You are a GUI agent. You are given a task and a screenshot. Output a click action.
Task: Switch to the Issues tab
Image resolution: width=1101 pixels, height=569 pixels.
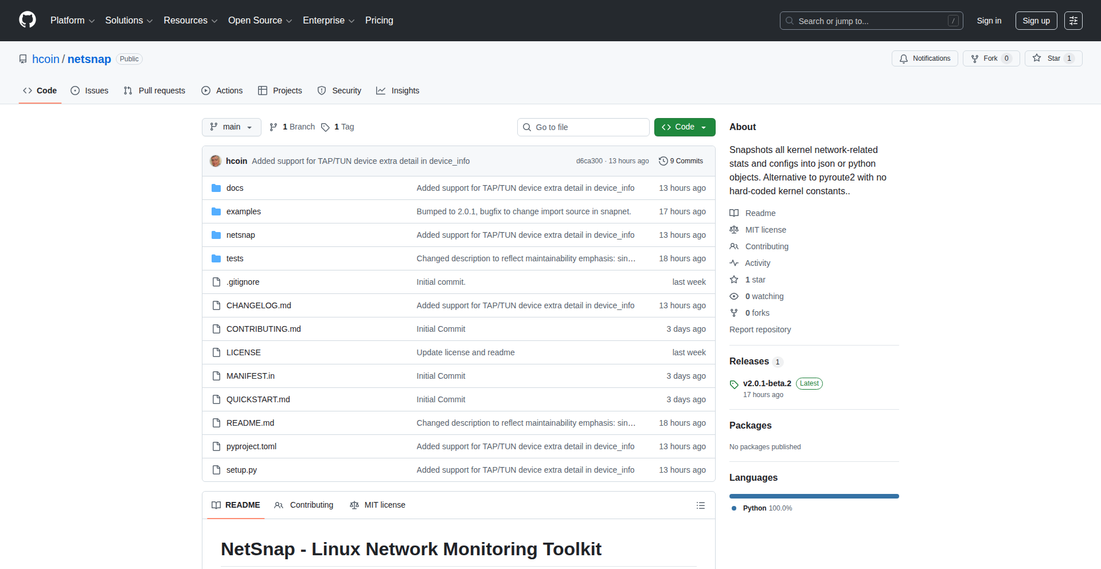89,91
